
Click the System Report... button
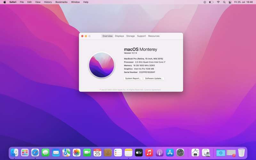point(133,78)
